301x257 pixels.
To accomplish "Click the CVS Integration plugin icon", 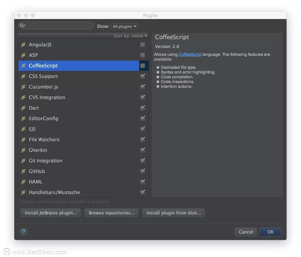I will [23, 97].
